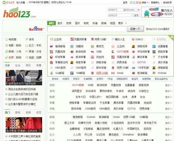Expand 更多 in the 体育 row
The image size is (174, 141).
tap(169, 109)
